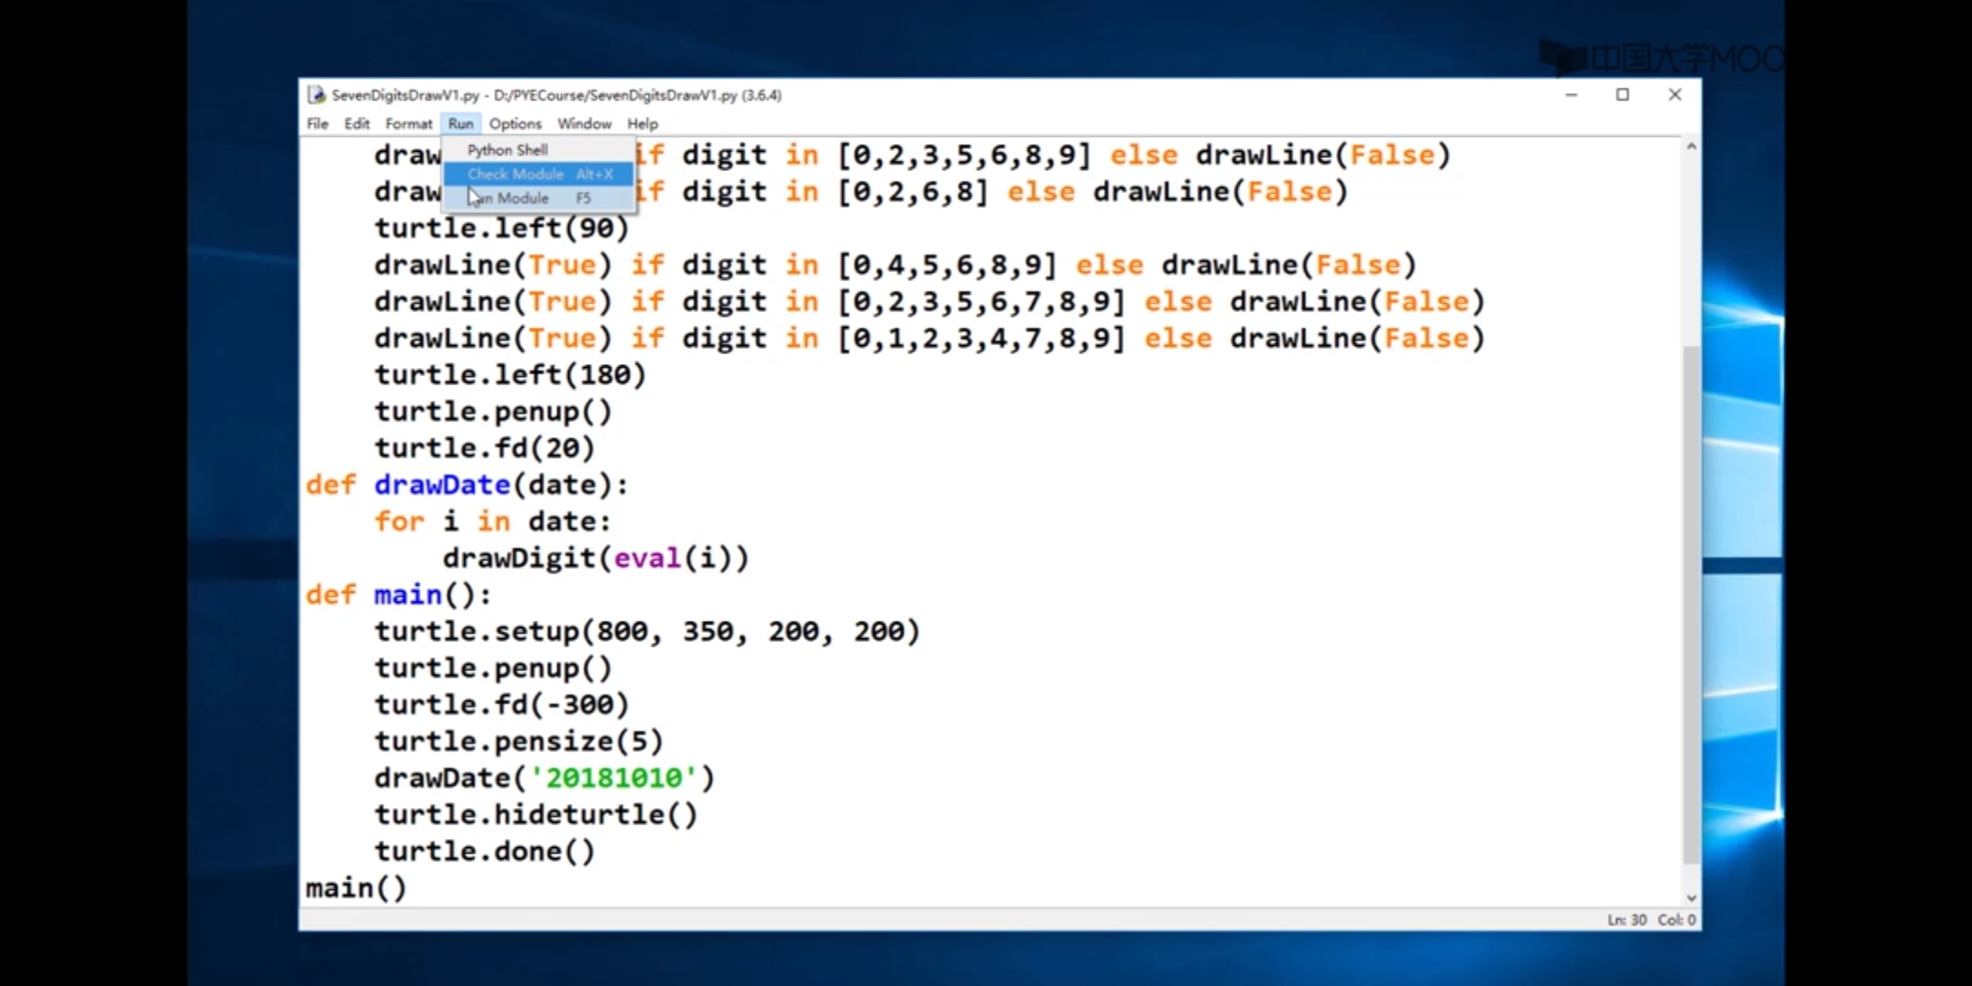1972x986 pixels.
Task: Expand the Format menu
Action: coord(408,123)
